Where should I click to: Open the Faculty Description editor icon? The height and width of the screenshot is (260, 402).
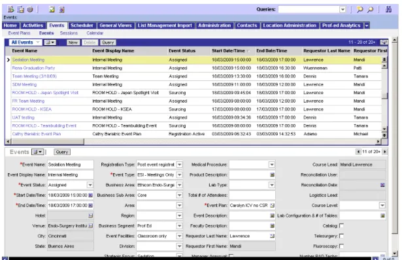click(273, 226)
